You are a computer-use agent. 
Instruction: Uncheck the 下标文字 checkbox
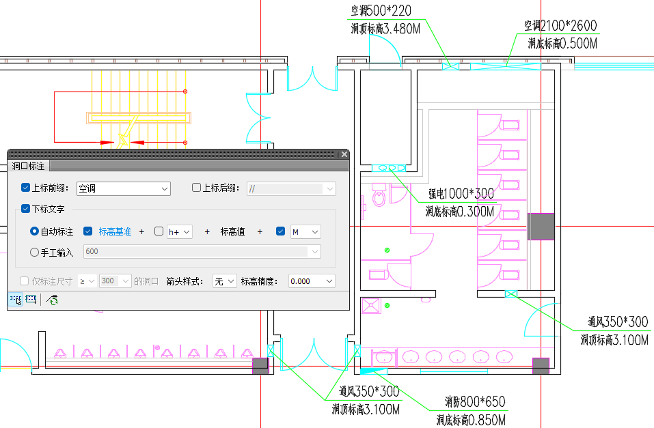(x=26, y=209)
